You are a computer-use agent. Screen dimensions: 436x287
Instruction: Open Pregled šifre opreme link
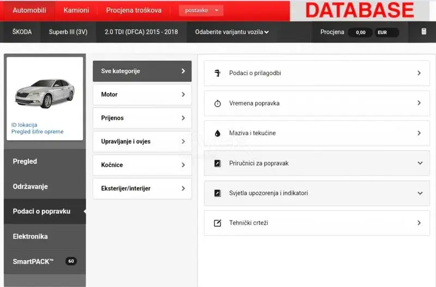[37, 131]
